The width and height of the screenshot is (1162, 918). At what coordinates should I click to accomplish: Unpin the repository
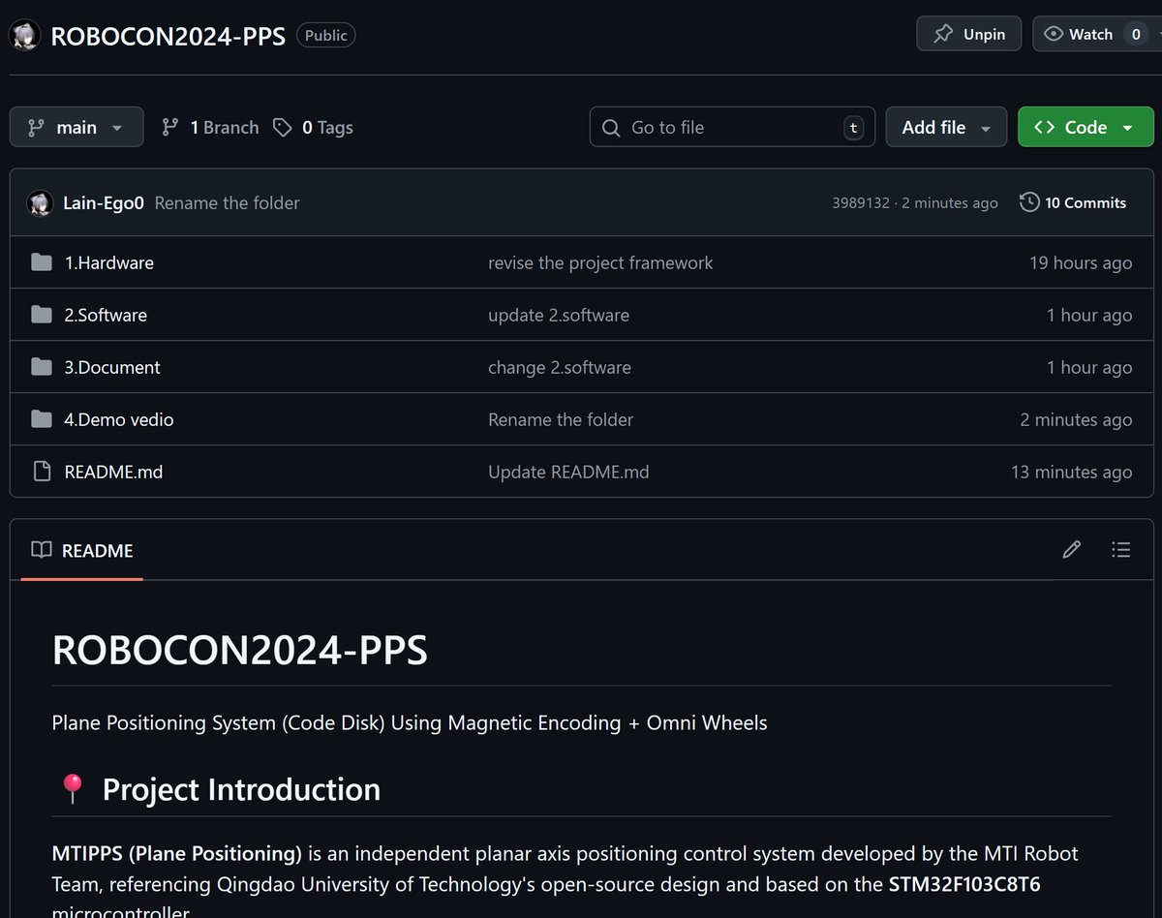pyautogui.click(x=968, y=34)
